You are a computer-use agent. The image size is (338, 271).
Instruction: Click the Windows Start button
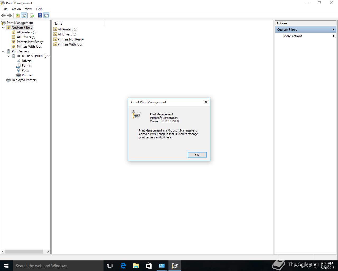click(x=6, y=266)
